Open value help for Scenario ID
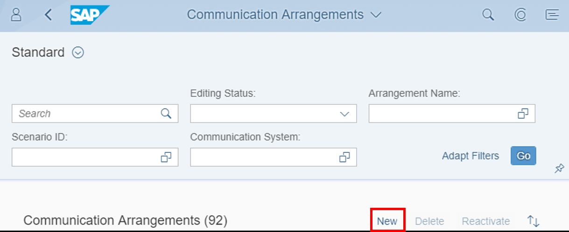This screenshot has height=232, width=569. coord(166,157)
